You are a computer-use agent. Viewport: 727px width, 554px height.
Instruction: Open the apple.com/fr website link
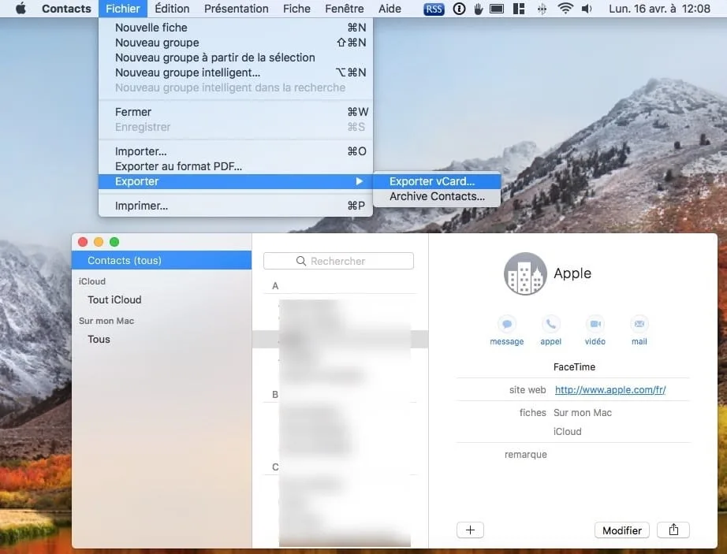coord(610,389)
